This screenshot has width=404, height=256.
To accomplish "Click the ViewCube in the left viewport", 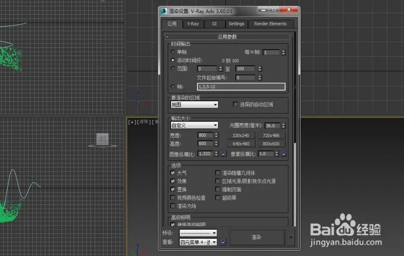I will click(102, 140).
